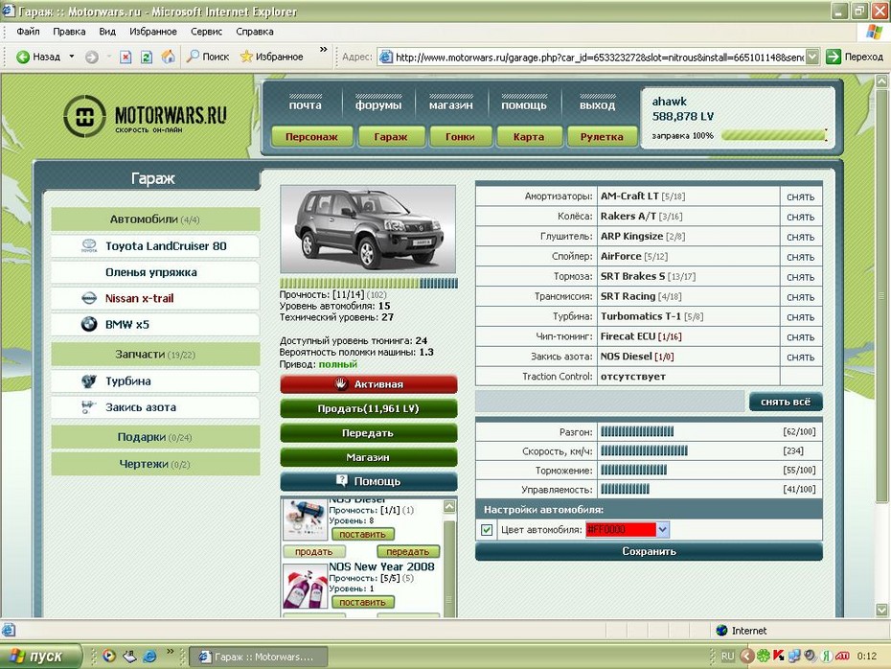891x669 pixels.
Task: Click the green Переход go button
Action: [855, 57]
